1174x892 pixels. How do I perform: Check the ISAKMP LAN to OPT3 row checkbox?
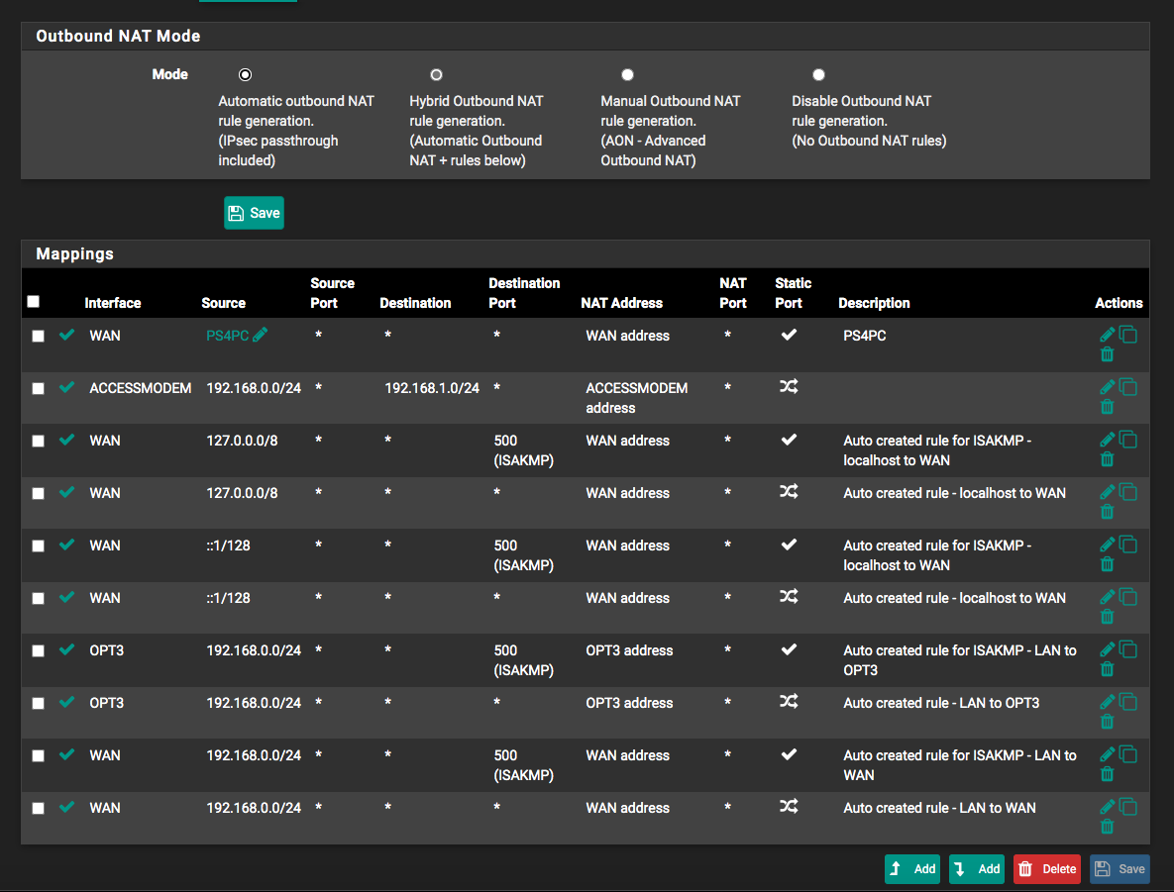point(39,651)
